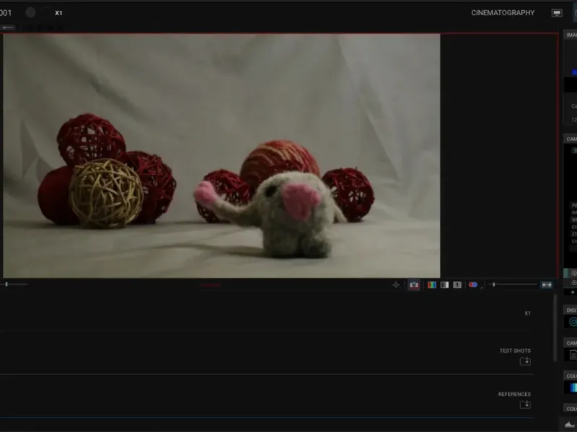Click the camera notes document icon

[x=573, y=355]
